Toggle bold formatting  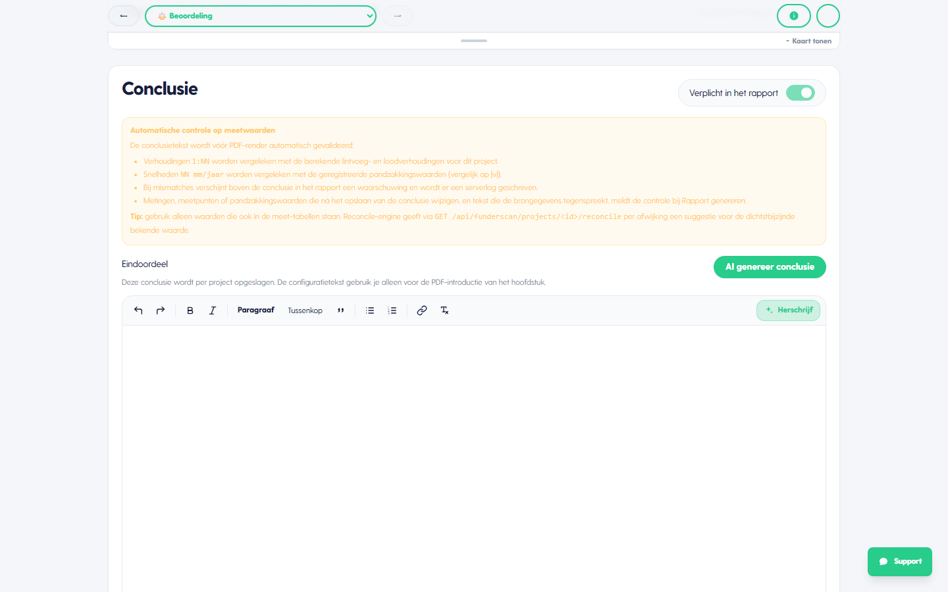click(x=190, y=310)
